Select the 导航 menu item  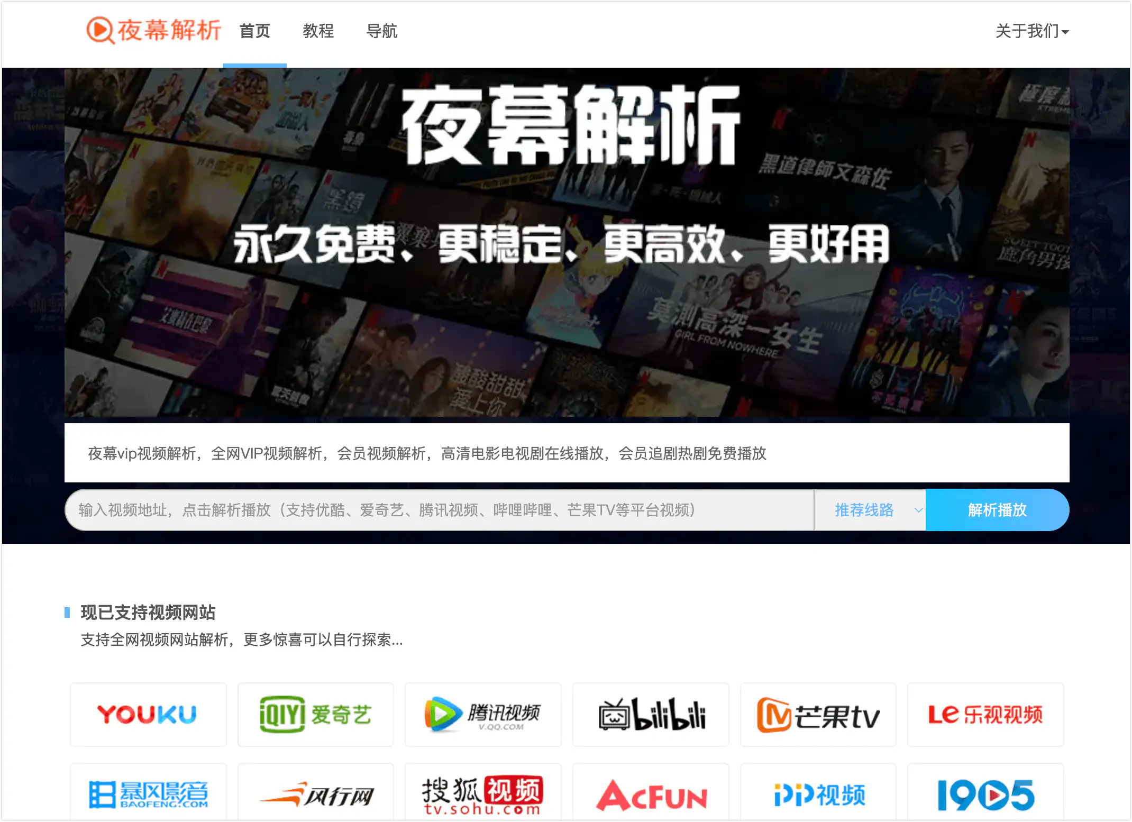pos(382,32)
